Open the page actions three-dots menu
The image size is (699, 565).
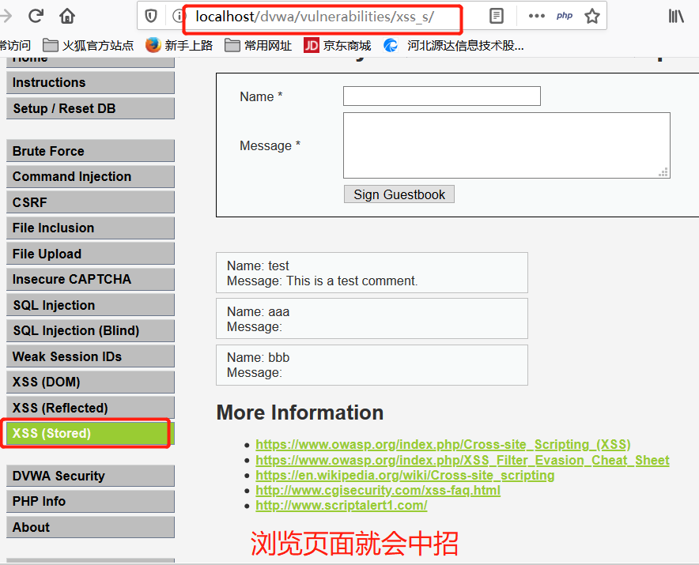coord(536,16)
